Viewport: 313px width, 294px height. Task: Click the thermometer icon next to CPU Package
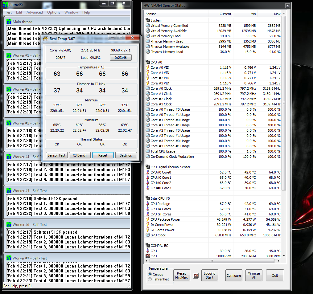click(148, 204)
